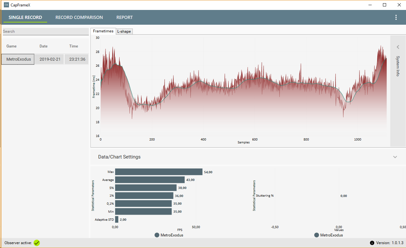Maximize the CapFrameX window
This screenshot has width=406, height=248.
click(385, 5)
